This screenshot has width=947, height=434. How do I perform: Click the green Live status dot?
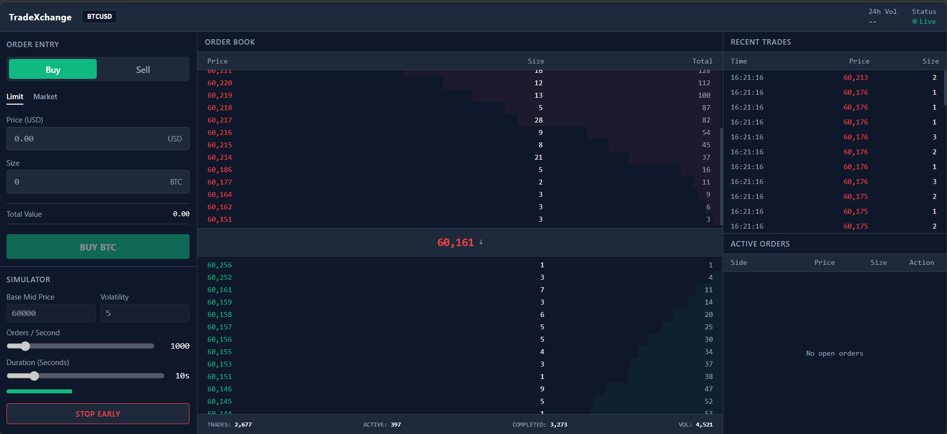click(x=915, y=21)
